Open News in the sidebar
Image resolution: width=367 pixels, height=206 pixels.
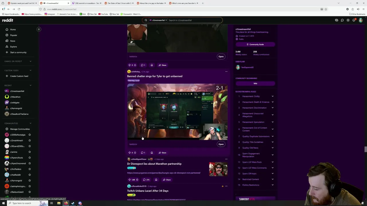pyautogui.click(x=13, y=41)
